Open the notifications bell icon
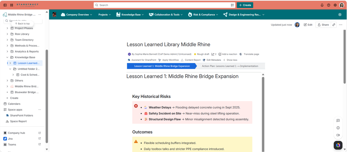The width and height of the screenshot is (347, 152). [x=322, y=5]
